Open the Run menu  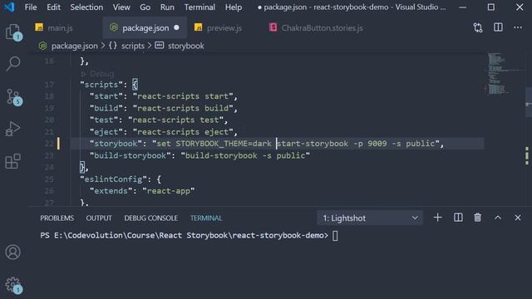167,7
